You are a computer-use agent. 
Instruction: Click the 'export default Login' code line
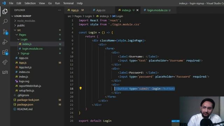coord(95,121)
